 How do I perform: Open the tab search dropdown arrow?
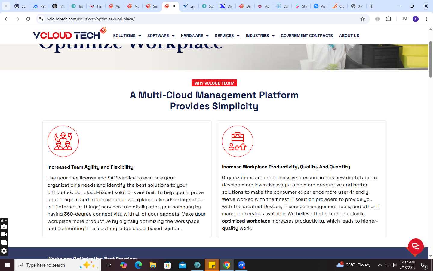point(6,6)
